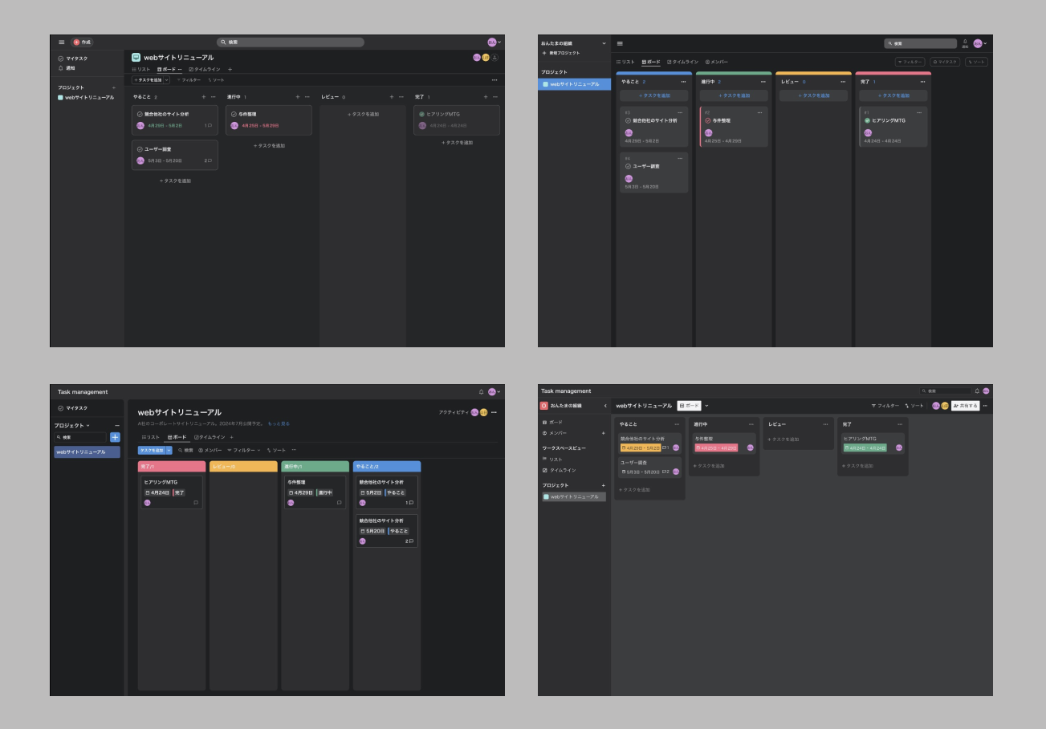Viewport: 1046px width, 729px height.
Task: Switch to タイムライン tab in top-right mockup
Action: pos(683,62)
